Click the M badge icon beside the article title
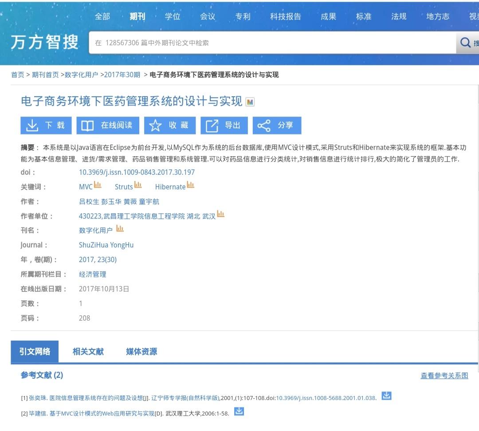 coord(250,102)
